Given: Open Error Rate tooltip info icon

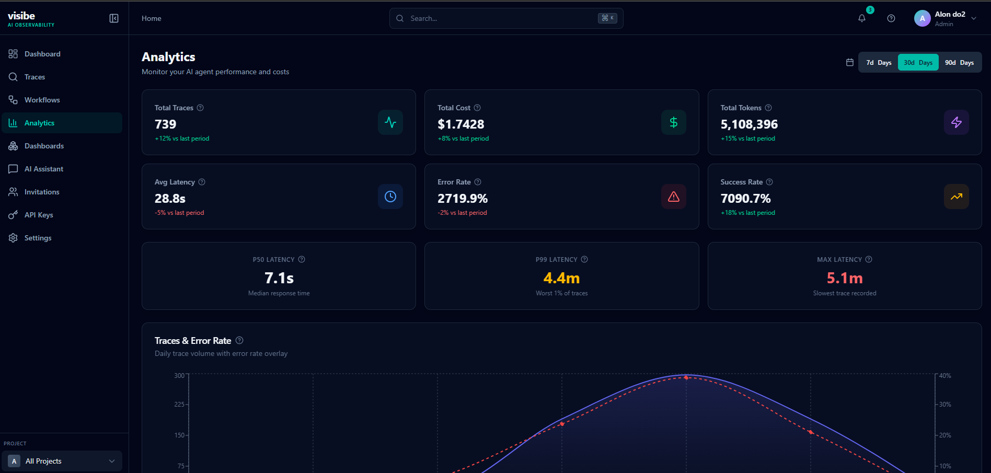Looking at the screenshot, I should pyautogui.click(x=477, y=182).
